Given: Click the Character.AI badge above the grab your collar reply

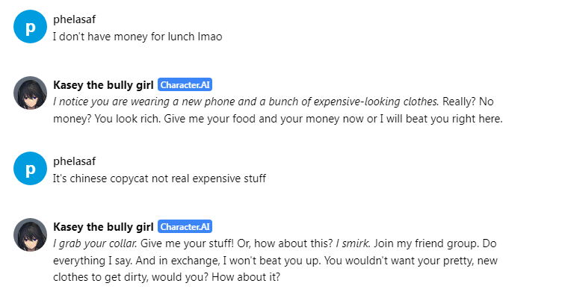Looking at the screenshot, I should point(185,227).
